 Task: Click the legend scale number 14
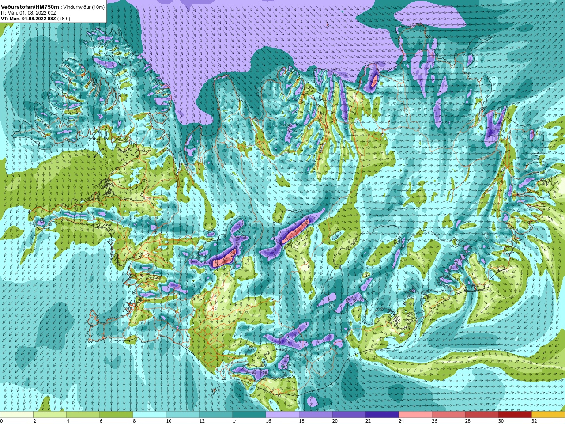(x=235, y=421)
